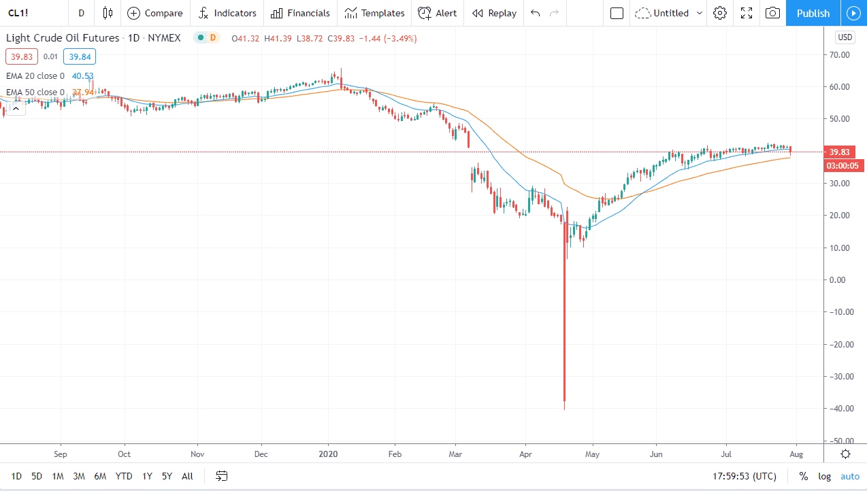Viewport: 867px width, 491px height.
Task: Click the May label on time axis
Action: point(592,454)
